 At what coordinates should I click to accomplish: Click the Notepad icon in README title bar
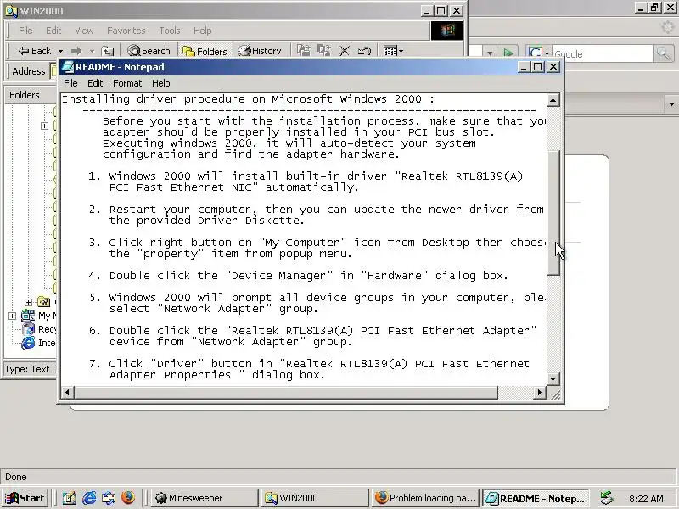pos(67,67)
